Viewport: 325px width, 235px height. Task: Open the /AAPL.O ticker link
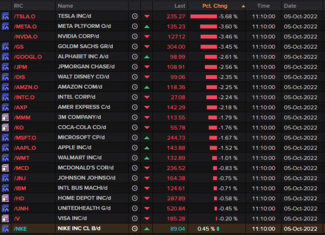(x=25, y=148)
